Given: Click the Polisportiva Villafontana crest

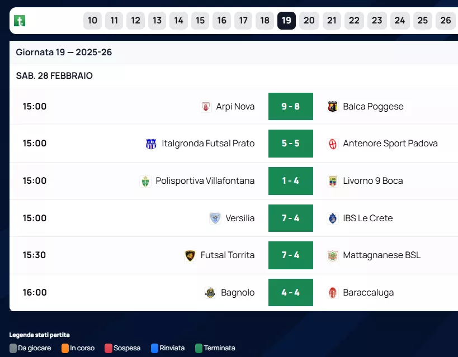Looking at the screenshot, I should [x=145, y=181].
